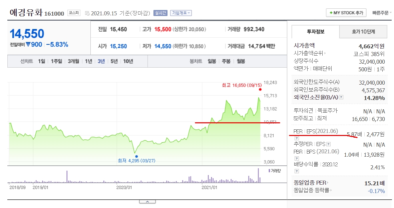Click the 배당수익률 value 2.41%
Viewport: 394px width, 208px height.
pyautogui.click(x=378, y=168)
